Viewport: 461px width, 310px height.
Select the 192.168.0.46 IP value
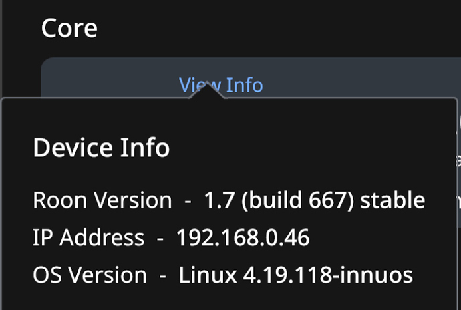pyautogui.click(x=243, y=238)
